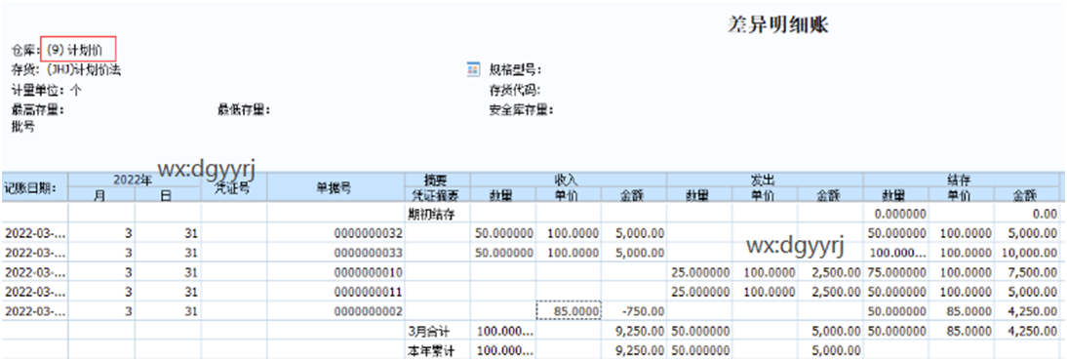Click the grid icon beside 规格型号
The image size is (1067, 361).
click(x=474, y=69)
